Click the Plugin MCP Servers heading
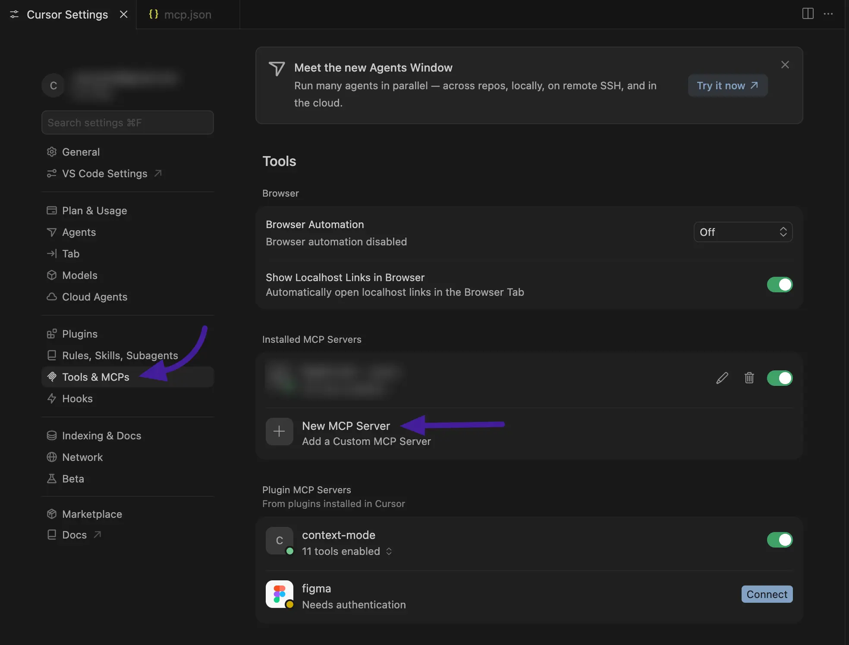This screenshot has width=849, height=645. (x=306, y=490)
